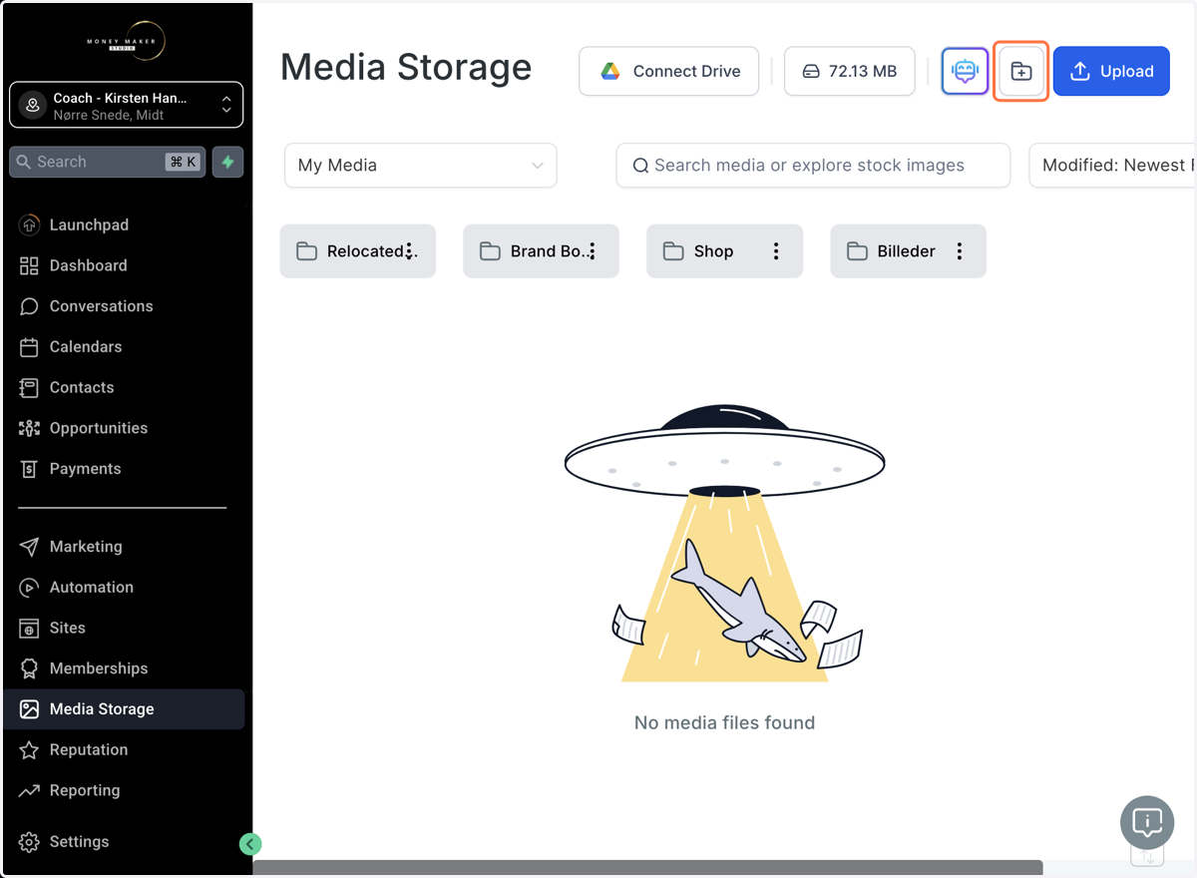Click the Connect Drive button
The image size is (1197, 878).
point(668,71)
